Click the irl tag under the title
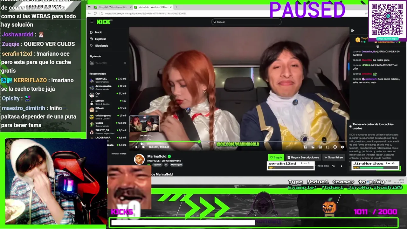407x229 pixels. (x=166, y=165)
